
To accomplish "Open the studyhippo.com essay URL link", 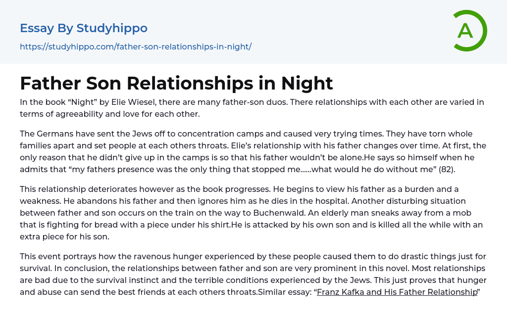I will coord(135,47).
